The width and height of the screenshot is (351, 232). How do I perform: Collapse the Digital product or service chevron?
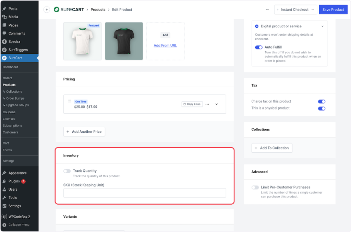click(x=322, y=26)
